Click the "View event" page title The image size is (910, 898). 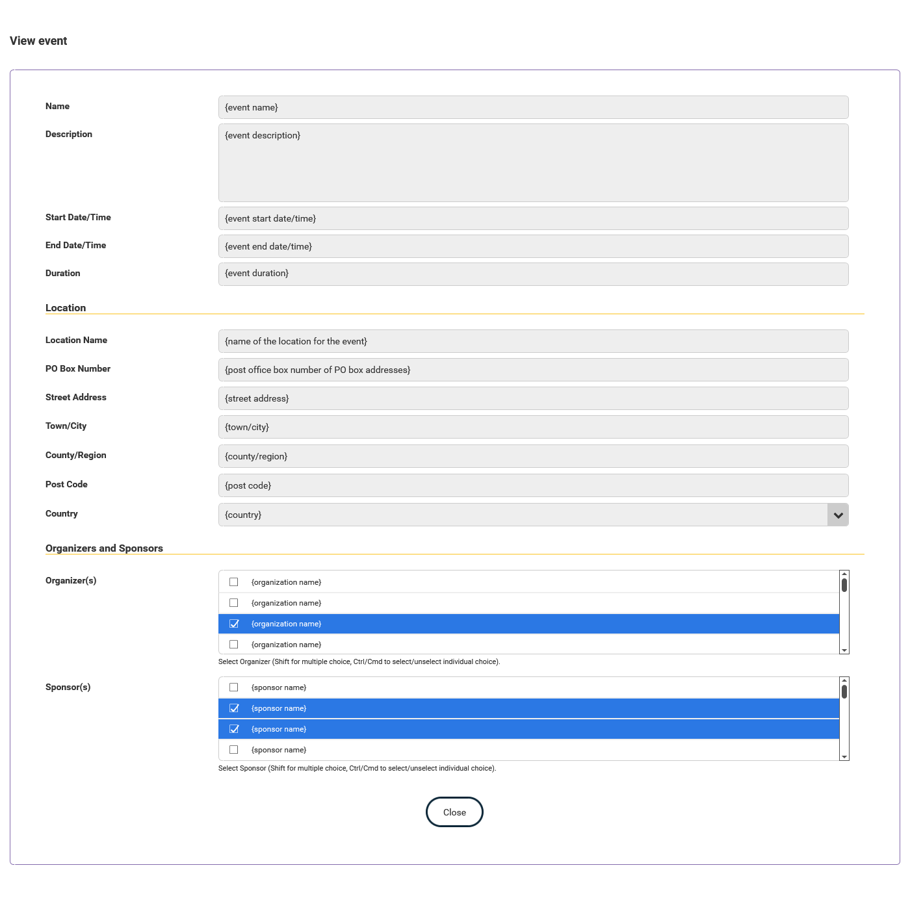click(x=38, y=41)
